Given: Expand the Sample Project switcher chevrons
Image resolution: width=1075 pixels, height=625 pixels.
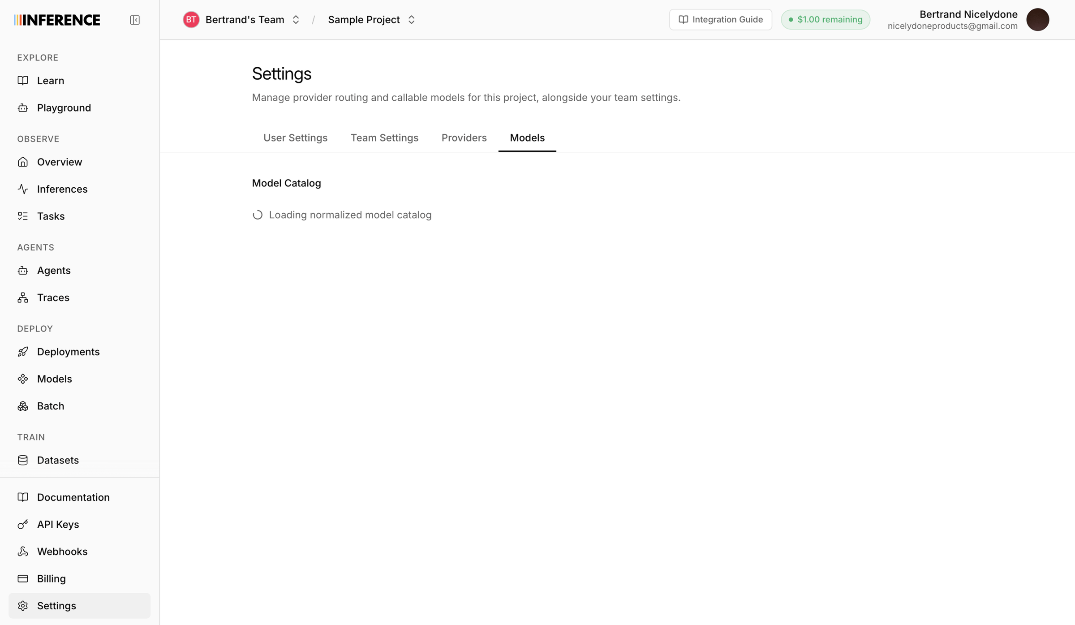Looking at the screenshot, I should click(x=411, y=20).
